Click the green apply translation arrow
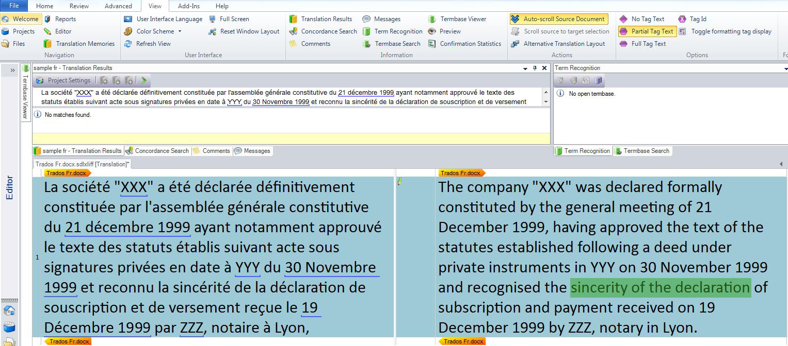The width and height of the screenshot is (788, 346). point(144,80)
